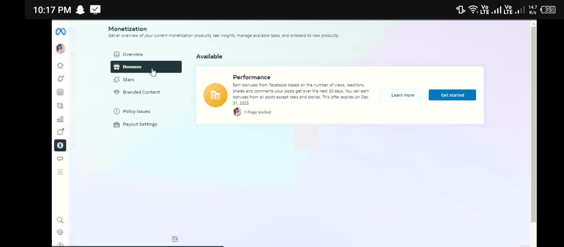Click the Performance coins icon
564x247 pixels.
[x=216, y=95]
